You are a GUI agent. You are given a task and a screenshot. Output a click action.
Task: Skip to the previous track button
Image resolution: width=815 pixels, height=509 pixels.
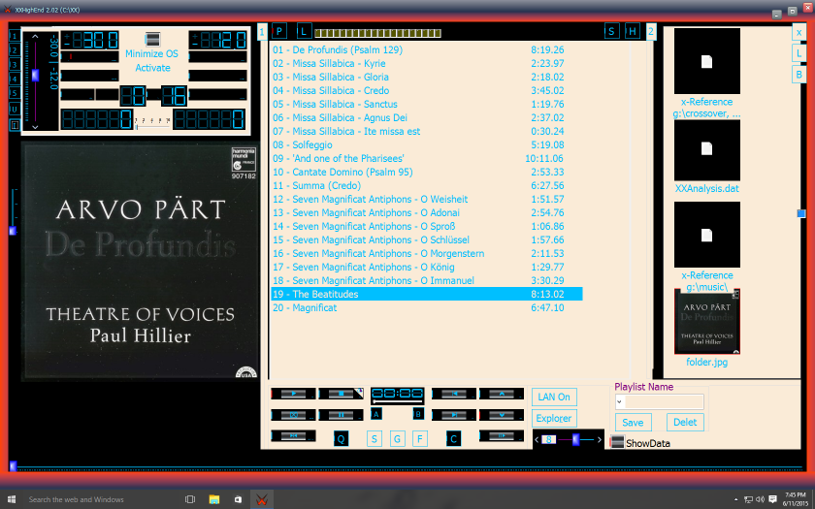(454, 394)
